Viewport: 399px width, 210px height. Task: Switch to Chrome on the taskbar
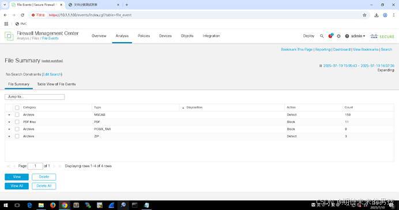(65, 205)
